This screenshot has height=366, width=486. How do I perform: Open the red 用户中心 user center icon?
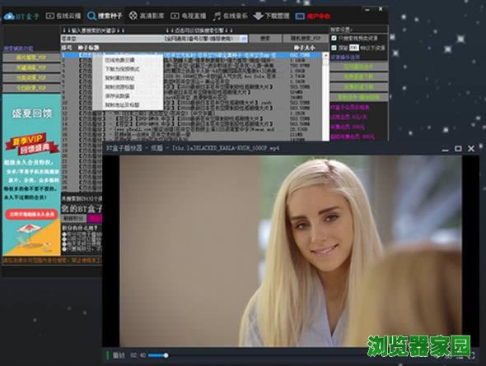[300, 16]
